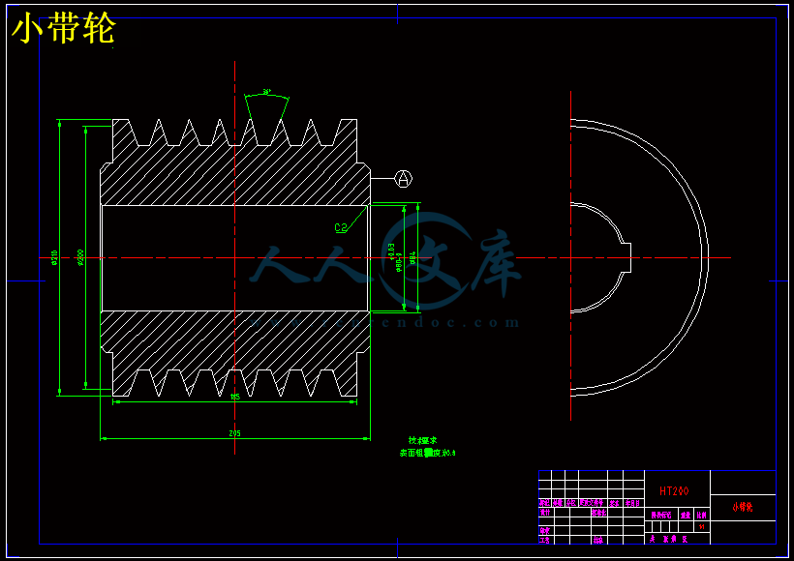Click the ø200 diameter dimension text
The width and height of the screenshot is (794, 561).
click(81, 257)
